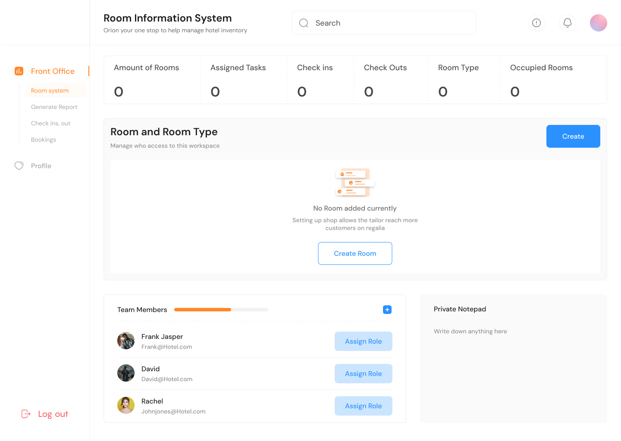
Task: Open the info alert icon in header
Action: [x=536, y=23]
